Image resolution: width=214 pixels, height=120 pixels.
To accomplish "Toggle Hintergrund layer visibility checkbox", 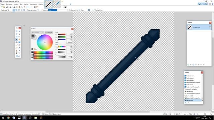I will [x=210, y=27].
